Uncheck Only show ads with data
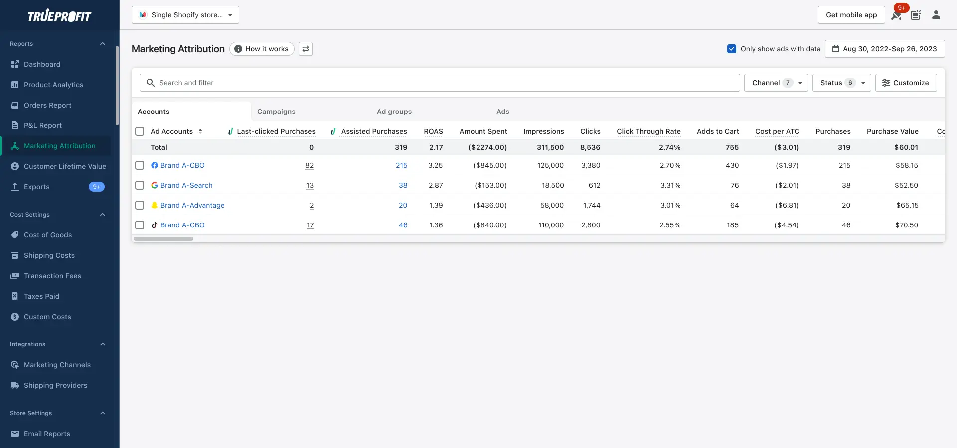Image resolution: width=957 pixels, height=448 pixels. [732, 49]
